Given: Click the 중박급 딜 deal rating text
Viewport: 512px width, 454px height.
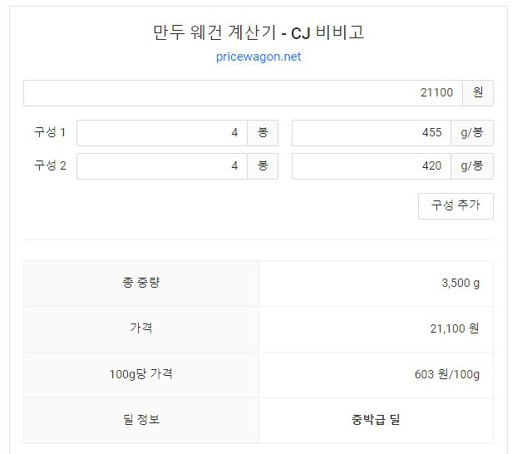Looking at the screenshot, I should pyautogui.click(x=376, y=420).
